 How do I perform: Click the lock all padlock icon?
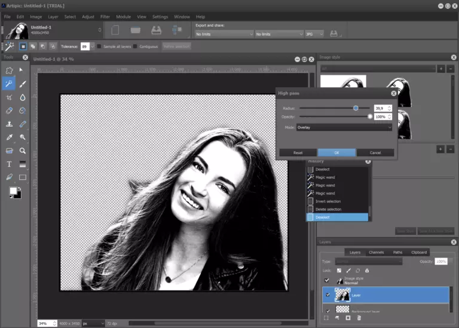coord(367,271)
